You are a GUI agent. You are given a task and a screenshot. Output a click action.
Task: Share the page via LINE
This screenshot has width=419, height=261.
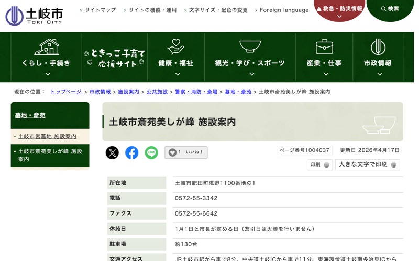point(151,152)
